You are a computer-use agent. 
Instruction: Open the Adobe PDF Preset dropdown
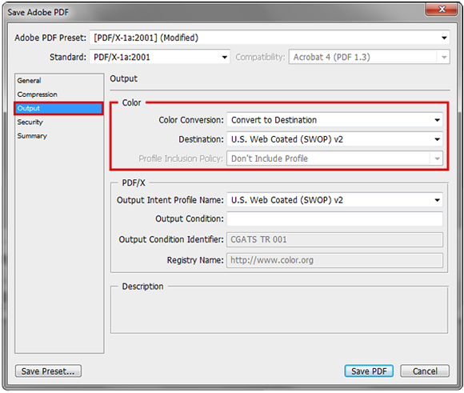270,38
